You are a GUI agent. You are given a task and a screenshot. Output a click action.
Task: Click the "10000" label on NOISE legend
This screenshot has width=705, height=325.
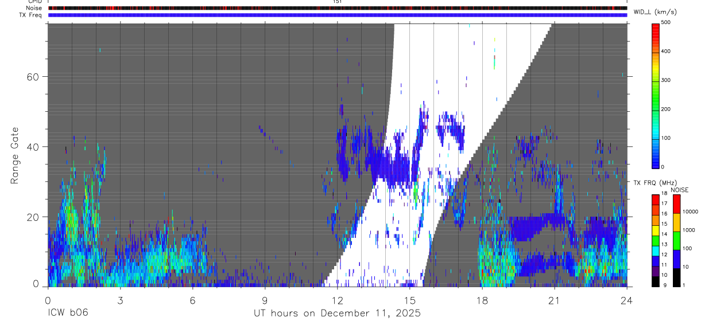click(691, 212)
